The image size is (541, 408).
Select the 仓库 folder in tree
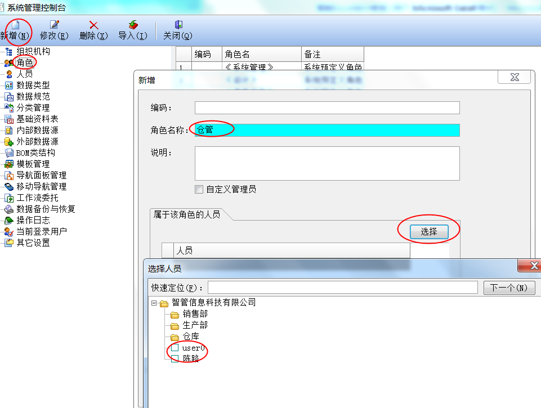click(191, 337)
